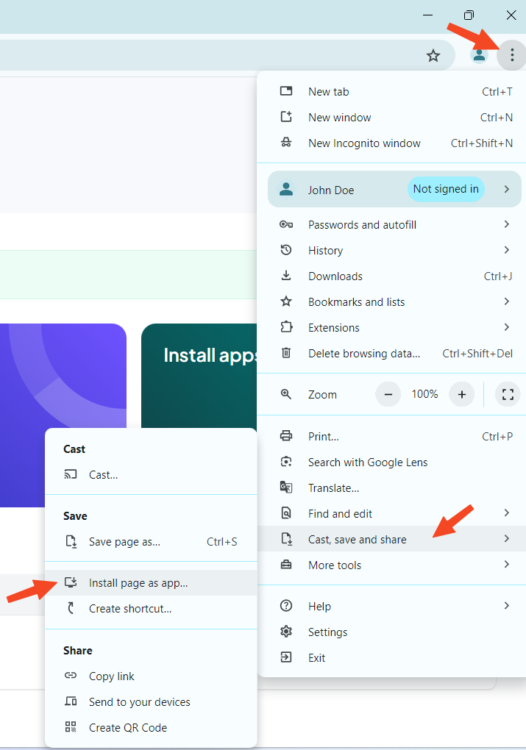Image resolution: width=526 pixels, height=750 pixels.
Task: Expand the Bookmarks and lists submenu
Action: pyautogui.click(x=506, y=301)
